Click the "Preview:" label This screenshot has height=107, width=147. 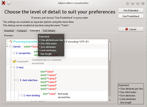(x=9, y=36)
